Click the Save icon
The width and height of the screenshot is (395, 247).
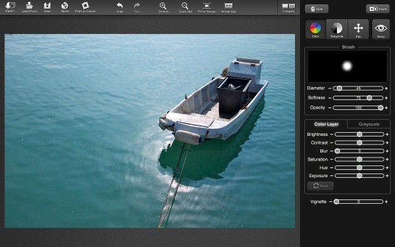(47, 6)
